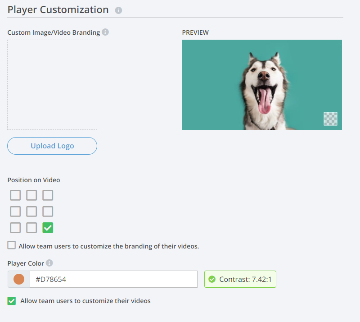Click the dashed logo upload drop area
The height and width of the screenshot is (322, 360).
tap(52, 85)
